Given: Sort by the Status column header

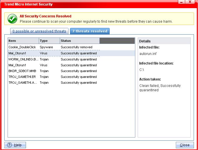Looking at the screenshot, I should coord(80,41).
